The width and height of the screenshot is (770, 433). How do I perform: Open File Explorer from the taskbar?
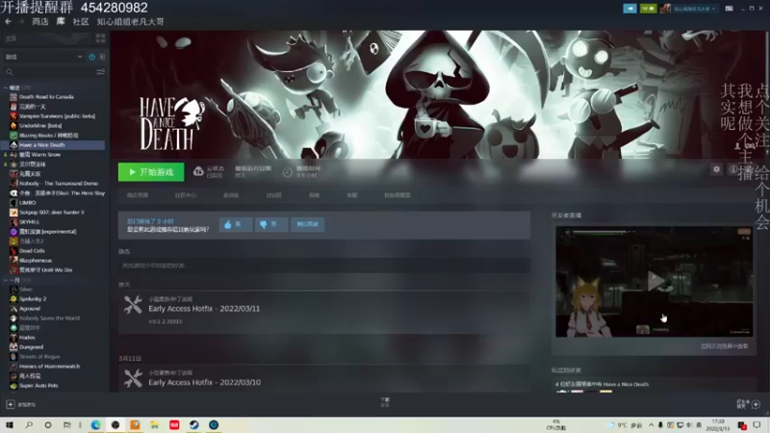pos(155,425)
